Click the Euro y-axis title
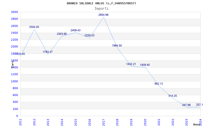The height and width of the screenshot is (127, 203). pyautogui.click(x=12, y=65)
